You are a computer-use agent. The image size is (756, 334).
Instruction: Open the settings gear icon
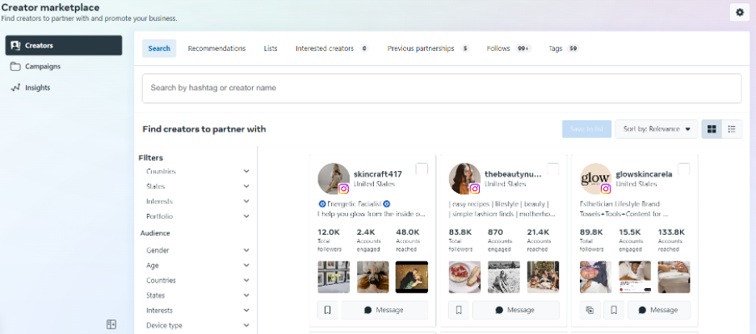click(740, 12)
